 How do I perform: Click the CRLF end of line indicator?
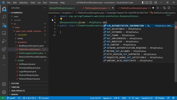pyautogui.click(x=124, y=98)
